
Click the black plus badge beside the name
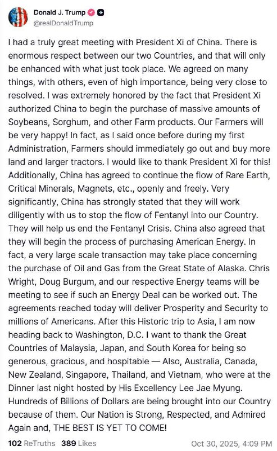[x=101, y=12]
